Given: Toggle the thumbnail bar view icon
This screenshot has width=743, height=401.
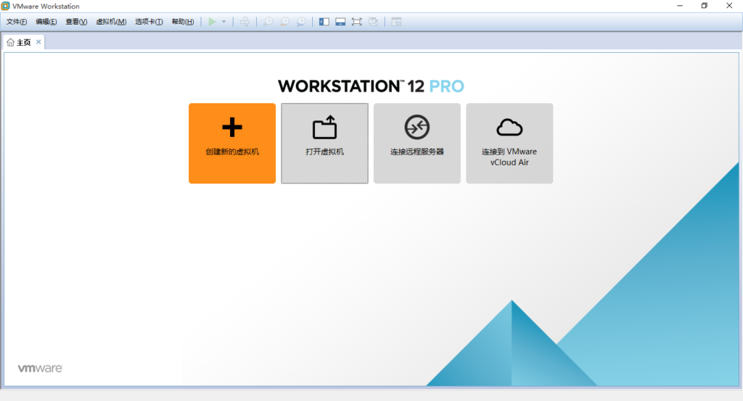Looking at the screenshot, I should [340, 22].
